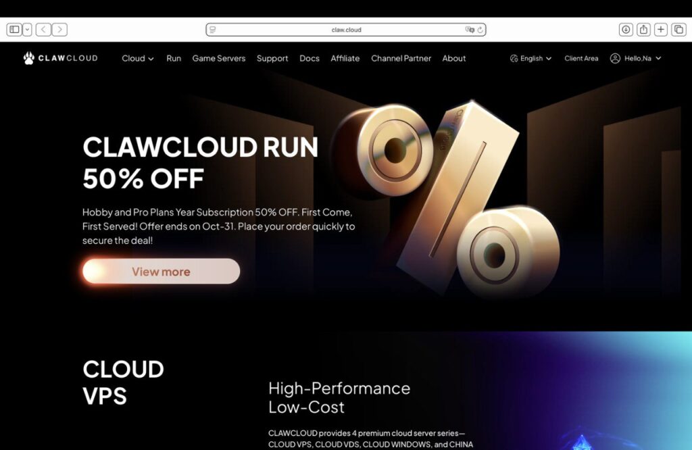Image resolution: width=692 pixels, height=450 pixels.
Task: Click the Share icon in Safari toolbar
Action: 643,30
